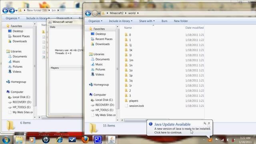Click New folder (10) breadcrumb
This screenshot has width=256, height=144.
pyautogui.click(x=37, y=10)
